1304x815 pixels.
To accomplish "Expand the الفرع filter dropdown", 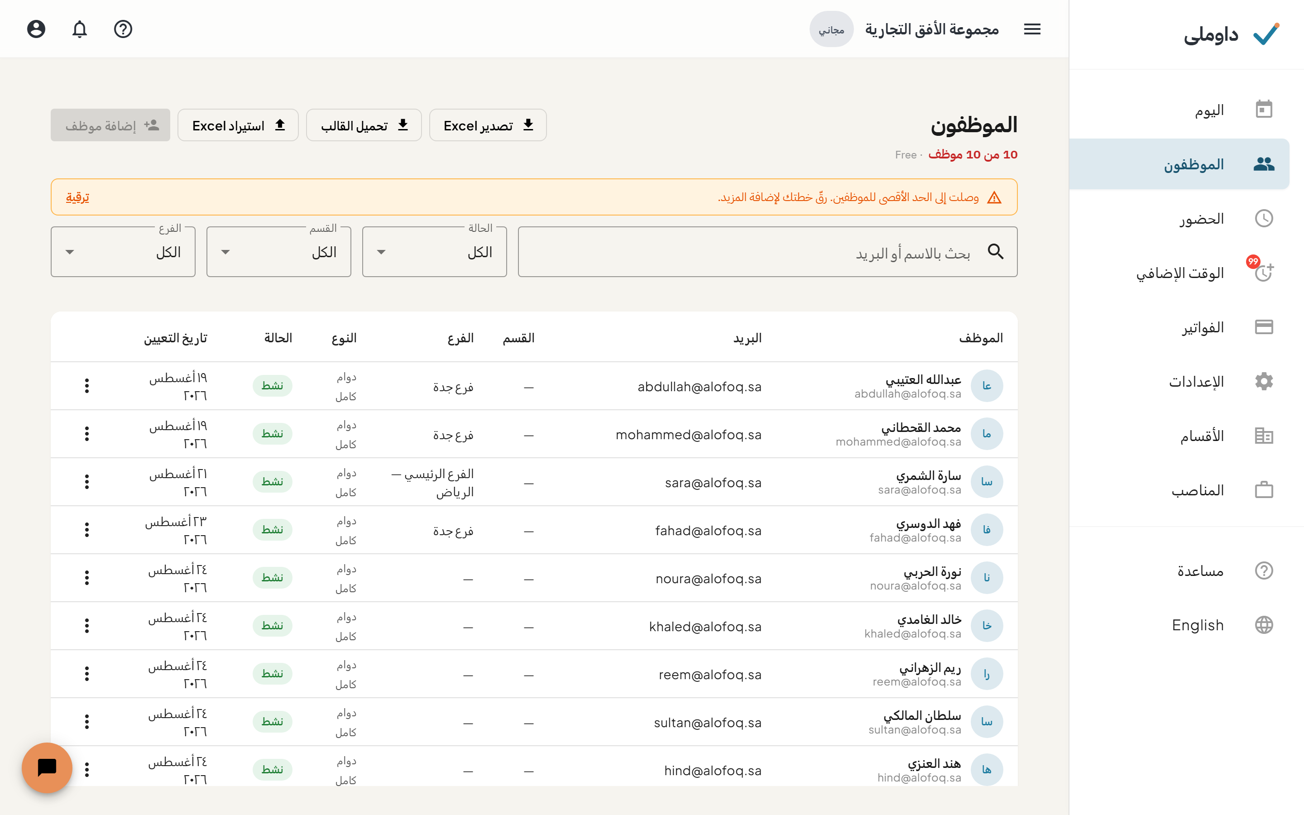I will (x=123, y=252).
